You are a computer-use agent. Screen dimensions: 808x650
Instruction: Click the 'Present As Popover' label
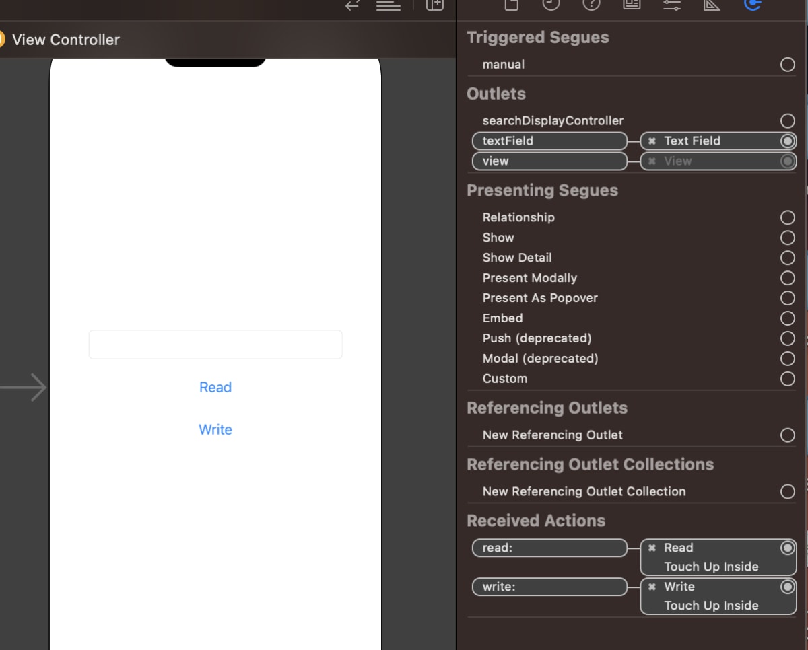click(x=540, y=298)
